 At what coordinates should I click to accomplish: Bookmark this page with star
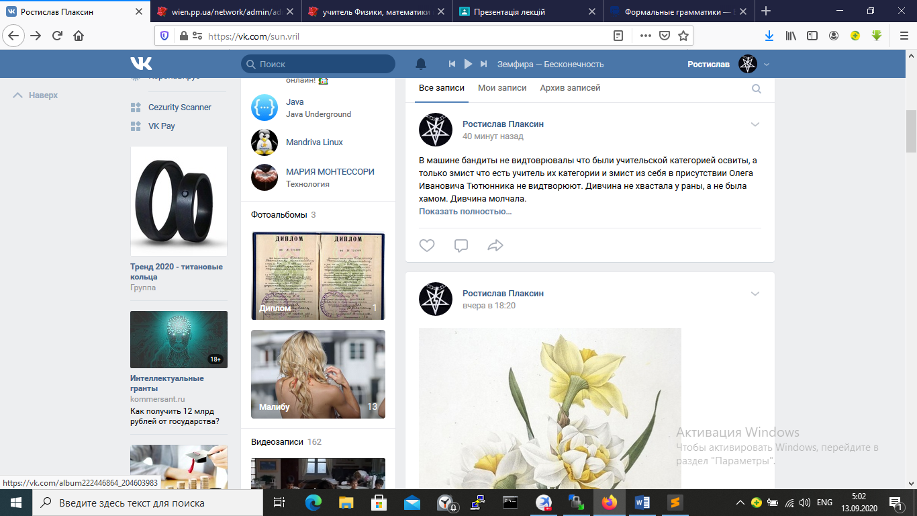click(683, 36)
